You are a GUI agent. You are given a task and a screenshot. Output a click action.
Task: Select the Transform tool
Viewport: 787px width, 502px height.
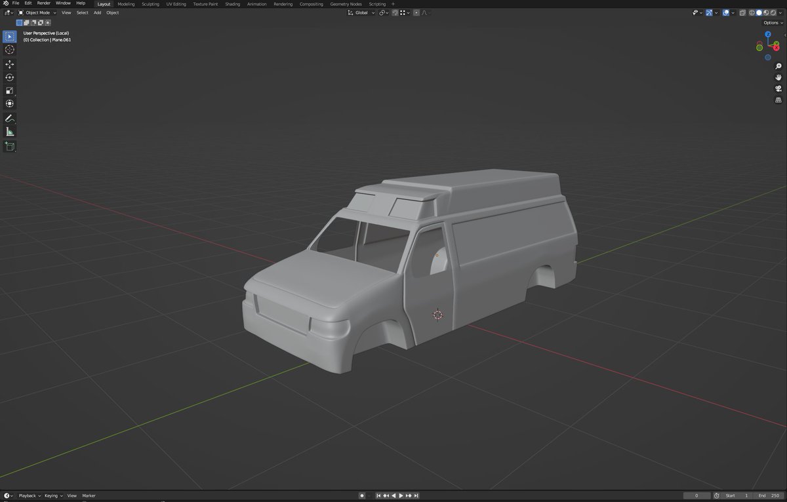[x=10, y=104]
